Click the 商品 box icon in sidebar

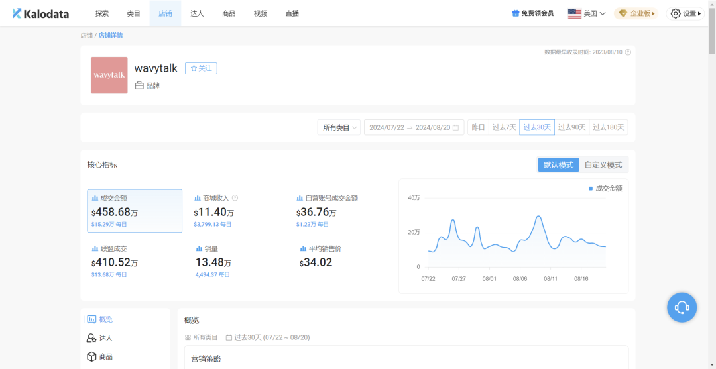pyautogui.click(x=91, y=356)
